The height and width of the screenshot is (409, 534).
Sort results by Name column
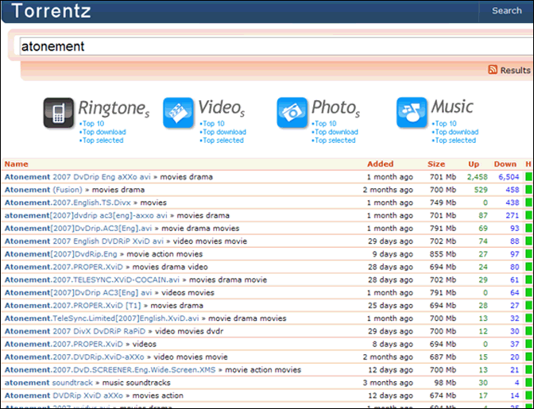click(16, 164)
